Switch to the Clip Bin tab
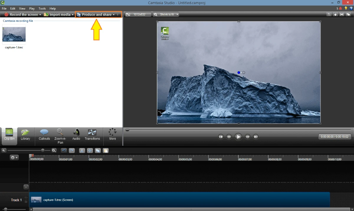This screenshot has width=354, height=211. click(x=9, y=136)
